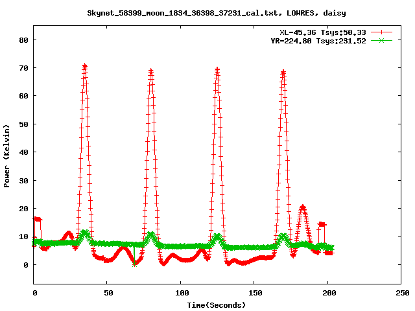Screen dimensions: 415x311
Task: Click the y-axis tick label 30
Action: click(x=24, y=181)
